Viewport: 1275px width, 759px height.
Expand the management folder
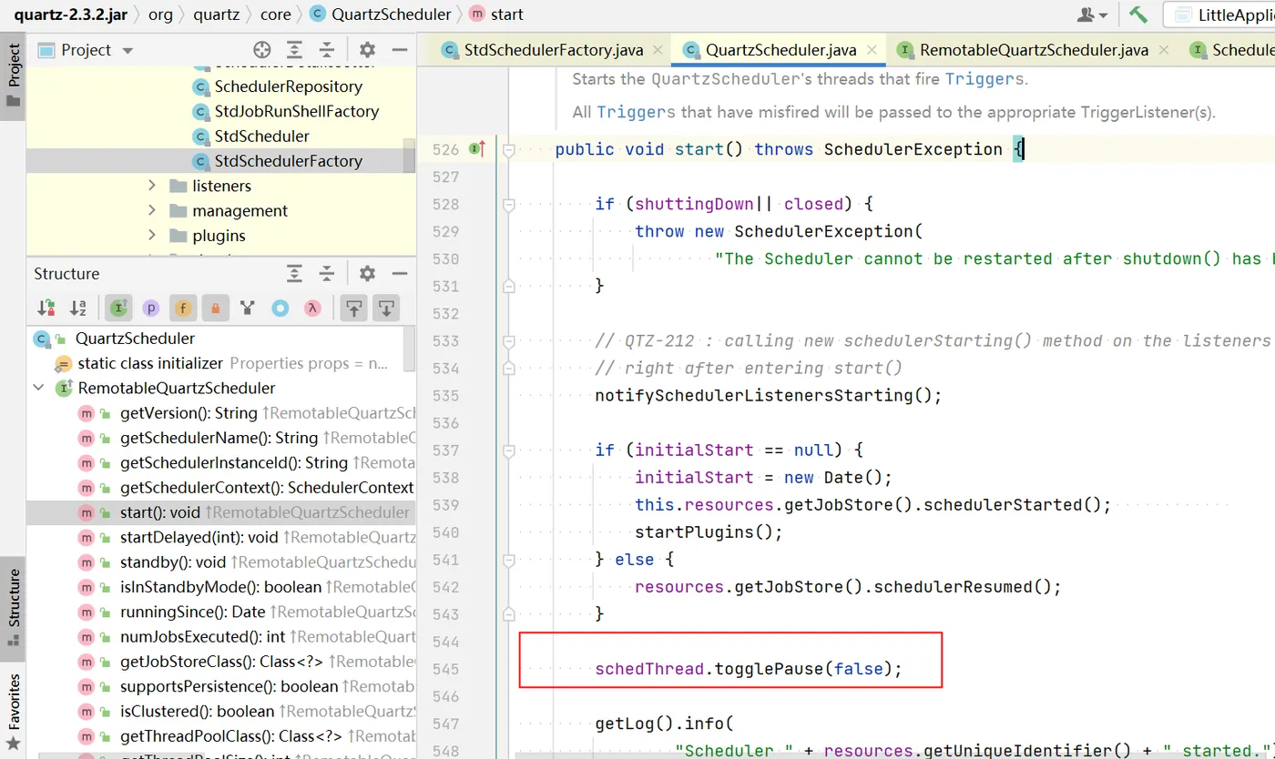152,210
